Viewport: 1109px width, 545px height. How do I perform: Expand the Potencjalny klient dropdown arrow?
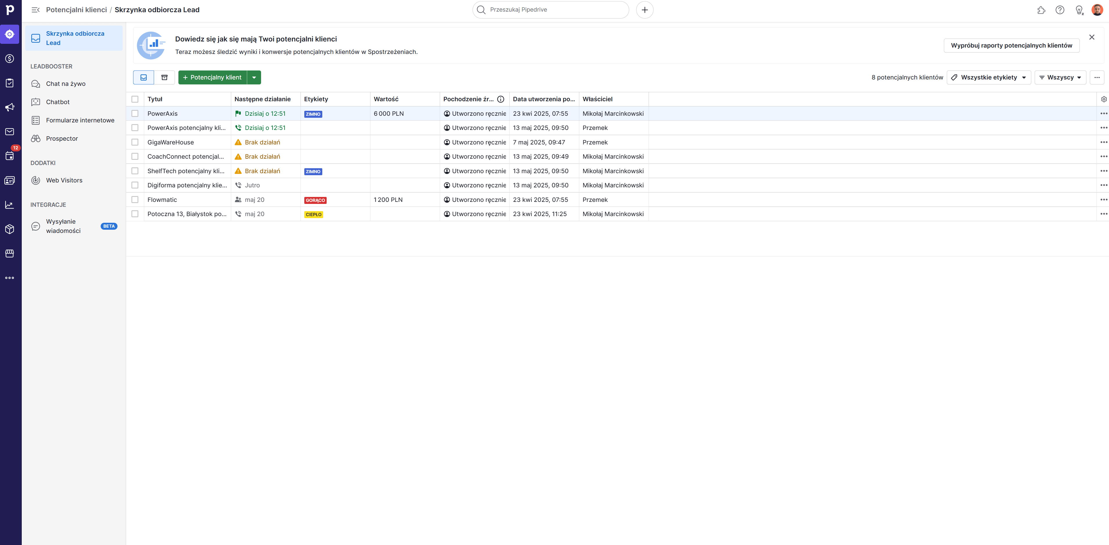(x=254, y=77)
